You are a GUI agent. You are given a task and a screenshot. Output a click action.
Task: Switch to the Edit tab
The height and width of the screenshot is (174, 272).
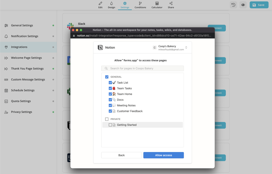click(x=100, y=5)
